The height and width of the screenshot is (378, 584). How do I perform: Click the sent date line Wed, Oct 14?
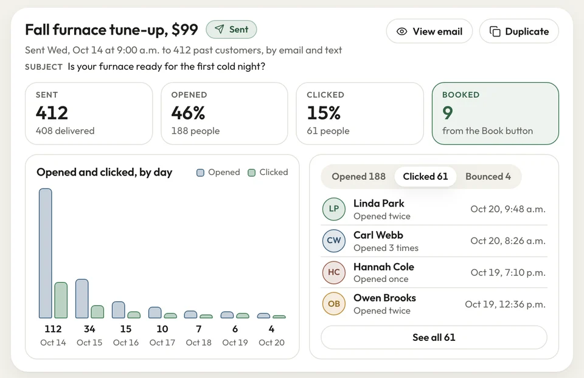(183, 50)
